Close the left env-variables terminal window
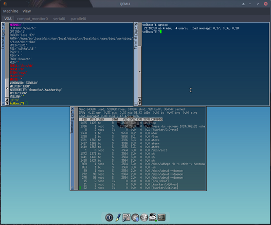The height and width of the screenshot is (225, 271). click(3, 24)
